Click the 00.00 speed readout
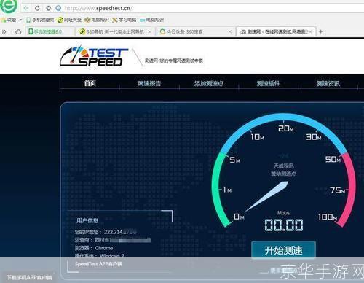Viewport: 364px width, 283px height. [x=284, y=225]
